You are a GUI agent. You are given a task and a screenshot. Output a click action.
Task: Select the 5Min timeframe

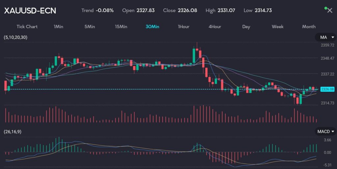pos(90,27)
